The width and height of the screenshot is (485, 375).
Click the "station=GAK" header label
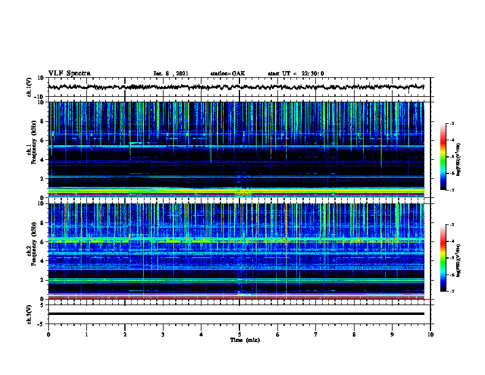(228, 74)
